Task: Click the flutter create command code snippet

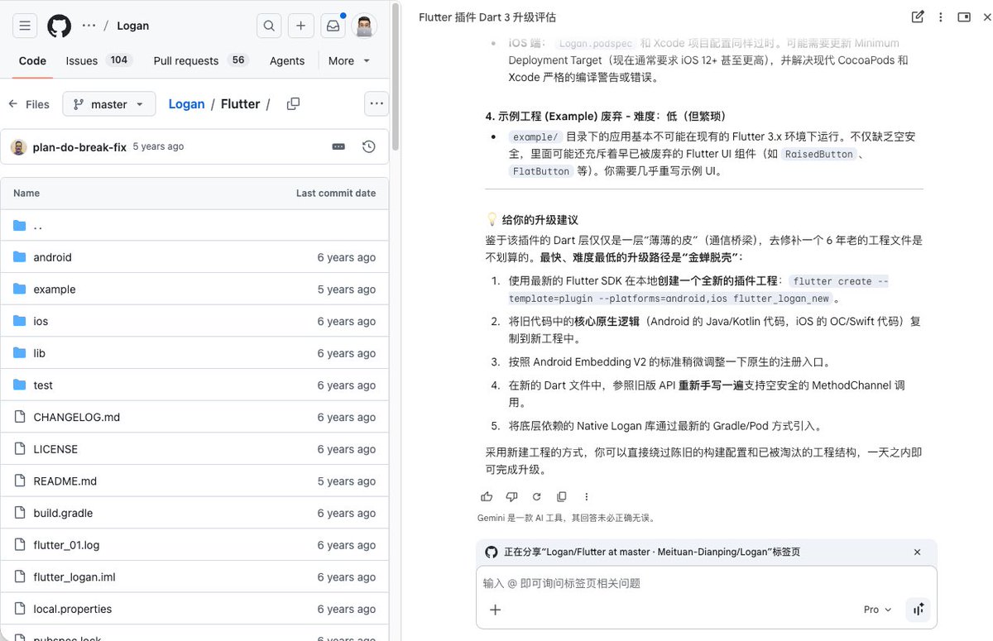Action: tap(698, 289)
